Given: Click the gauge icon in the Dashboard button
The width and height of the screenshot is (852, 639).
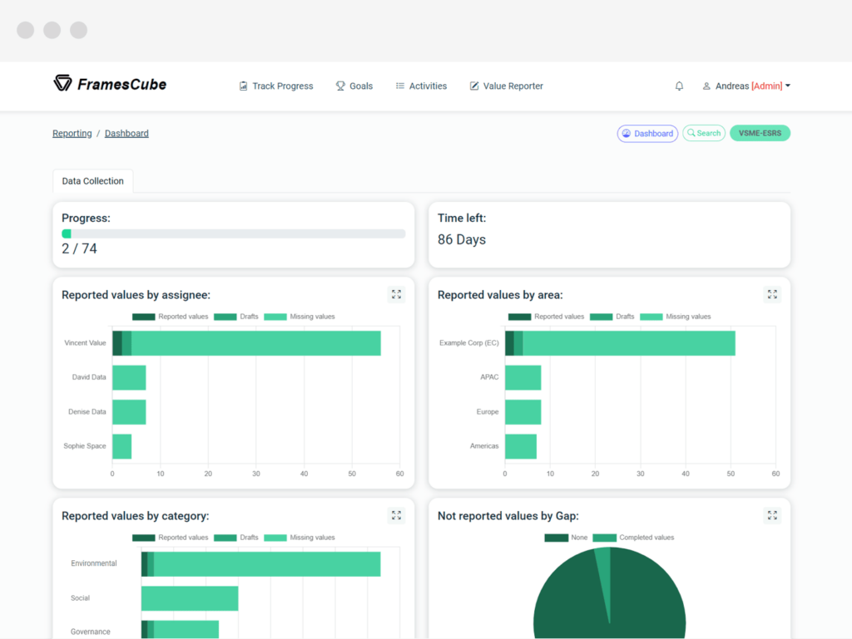Looking at the screenshot, I should (627, 134).
